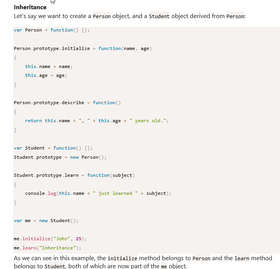This screenshot has height=269, width=280.
Task: Click the number 25 in me.initialize
Action: (x=79, y=239)
